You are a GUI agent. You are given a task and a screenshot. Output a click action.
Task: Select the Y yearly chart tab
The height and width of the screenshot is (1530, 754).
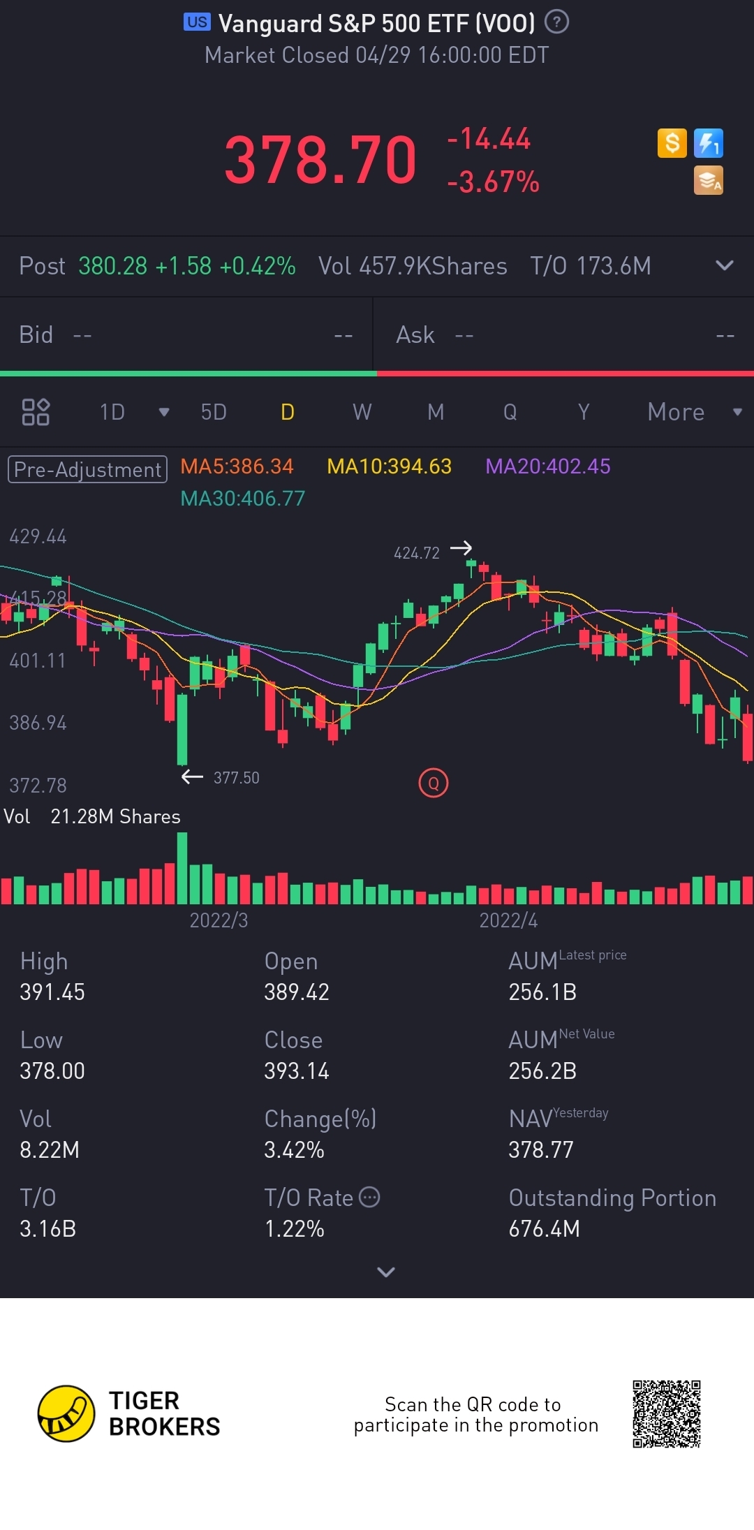click(x=584, y=412)
